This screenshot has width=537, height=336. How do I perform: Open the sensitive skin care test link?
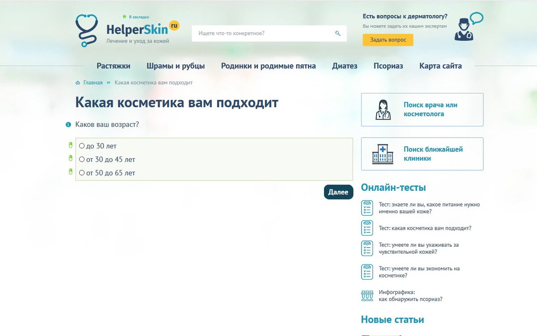[x=419, y=248]
